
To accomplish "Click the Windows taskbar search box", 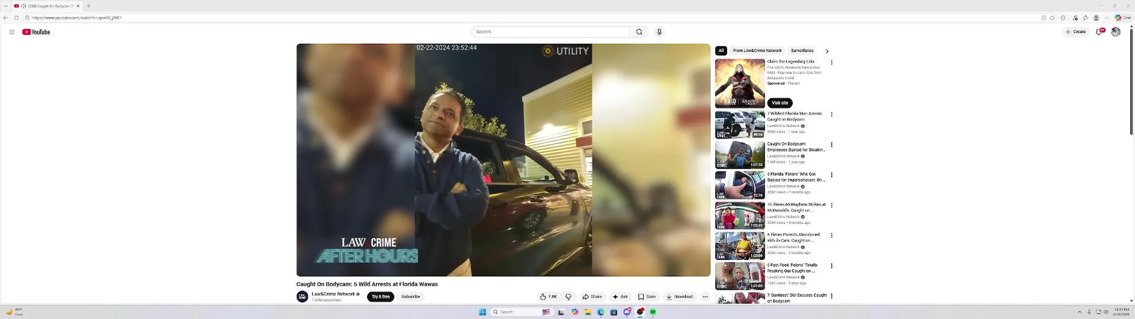I will [x=521, y=312].
